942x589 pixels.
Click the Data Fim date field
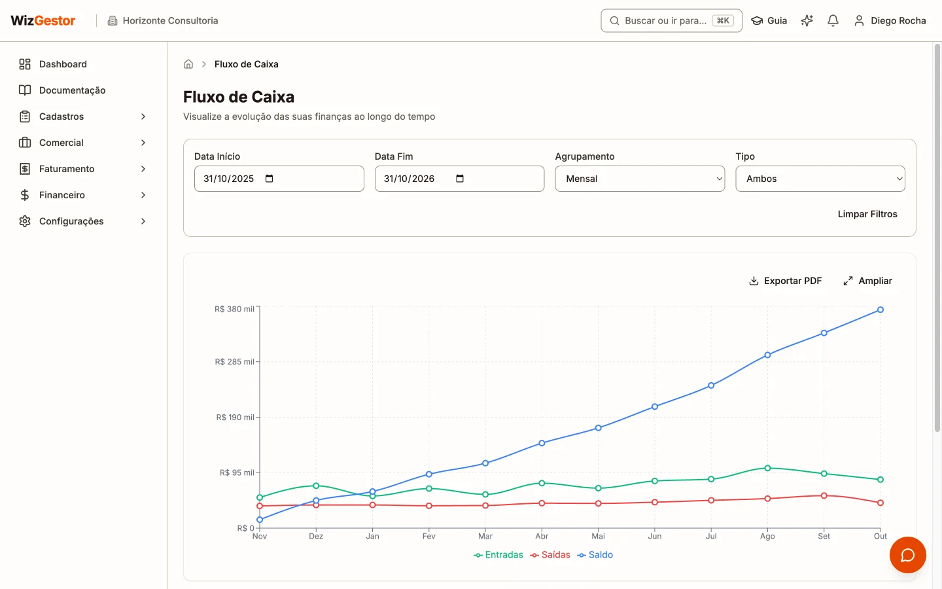pyautogui.click(x=459, y=179)
